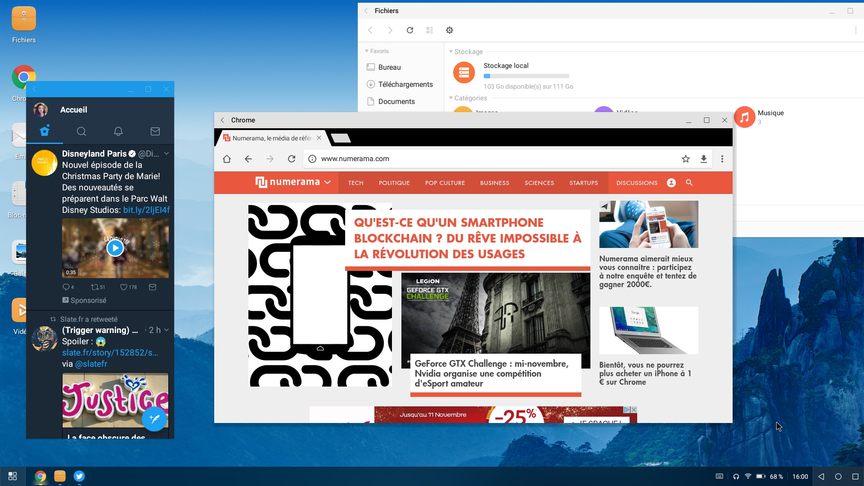Viewport: 864px width, 486px height.
Task: Open Numerama enquête 2000€ article
Action: (648, 271)
